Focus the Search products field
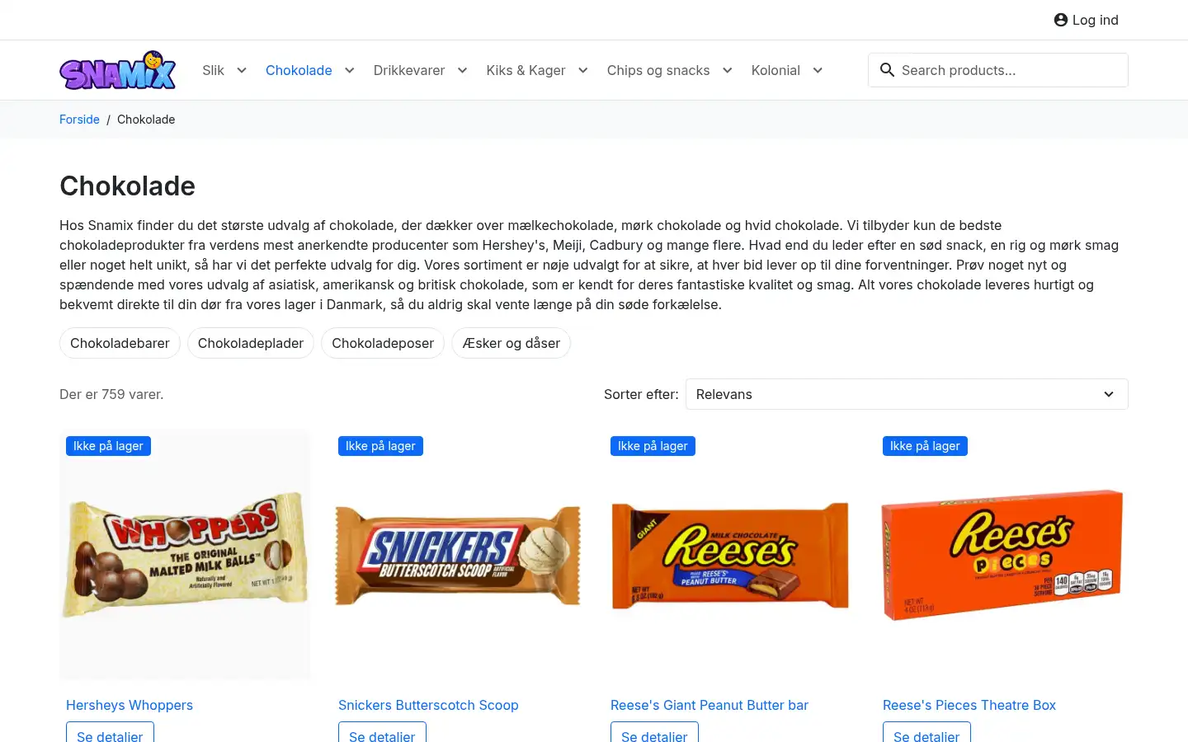The width and height of the screenshot is (1188, 742). click(998, 70)
